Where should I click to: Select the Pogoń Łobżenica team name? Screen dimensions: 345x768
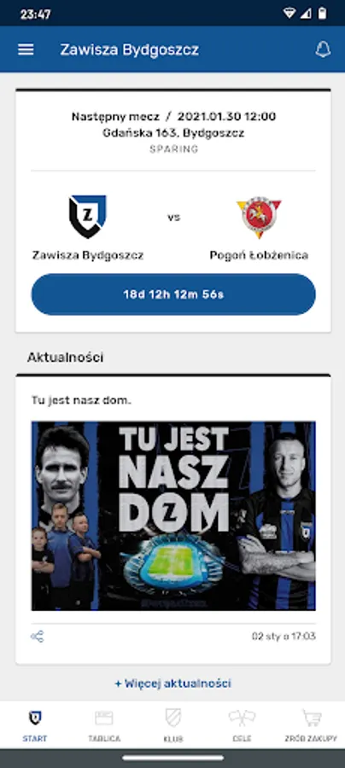click(259, 255)
